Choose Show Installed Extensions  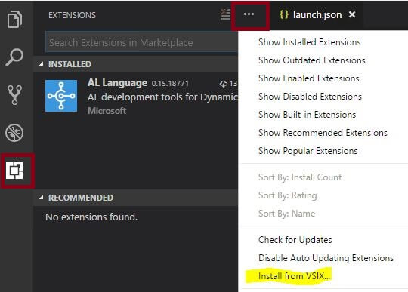pyautogui.click(x=309, y=42)
